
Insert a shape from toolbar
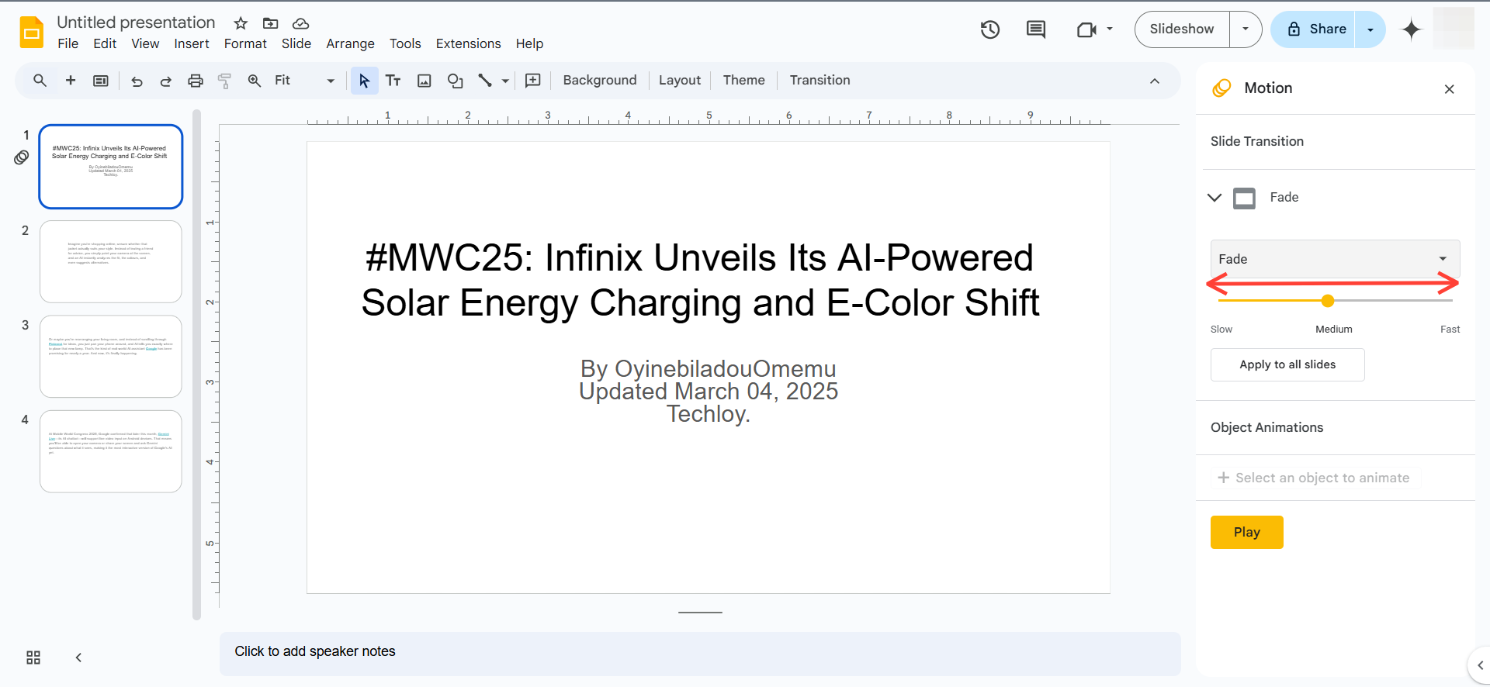pos(456,81)
